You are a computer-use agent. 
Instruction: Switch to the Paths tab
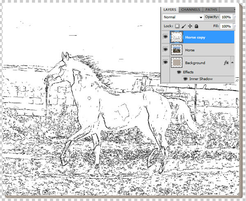tap(211, 10)
